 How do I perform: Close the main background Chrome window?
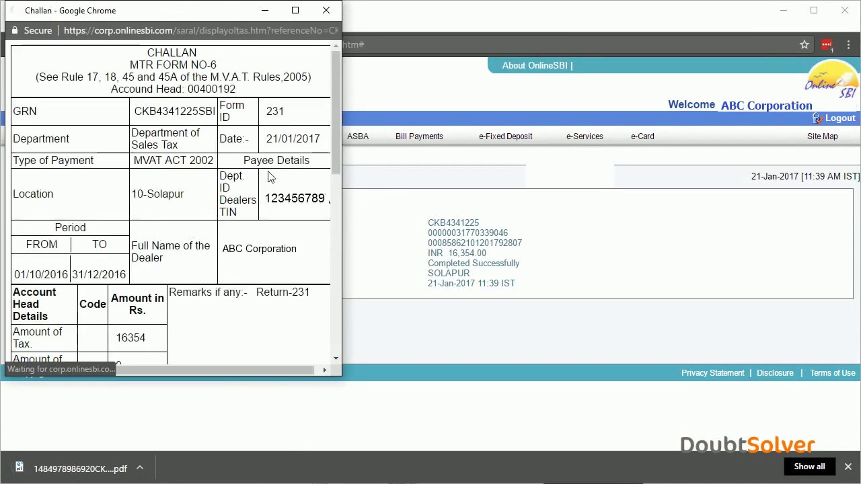point(845,10)
